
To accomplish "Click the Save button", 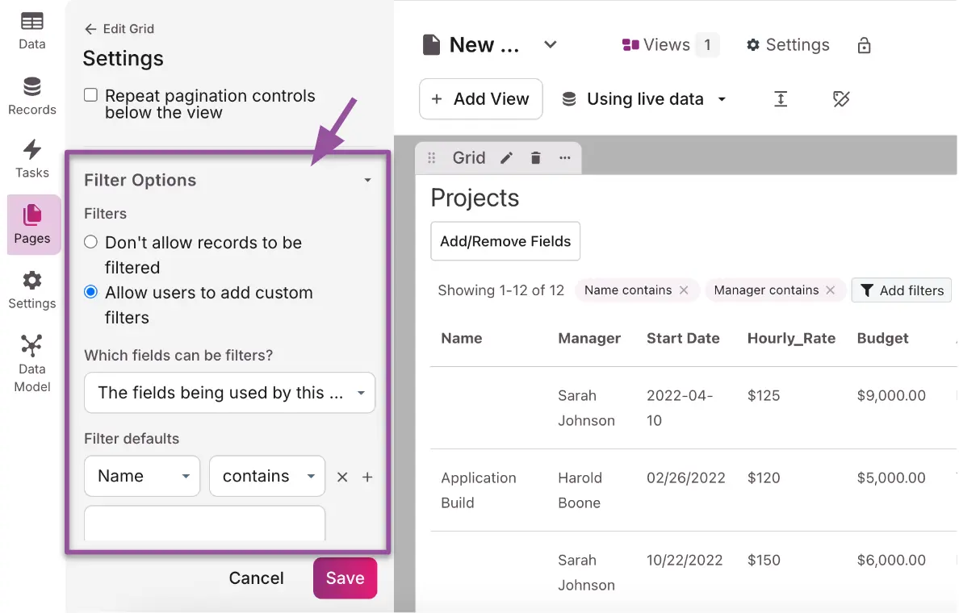I will pos(345,578).
